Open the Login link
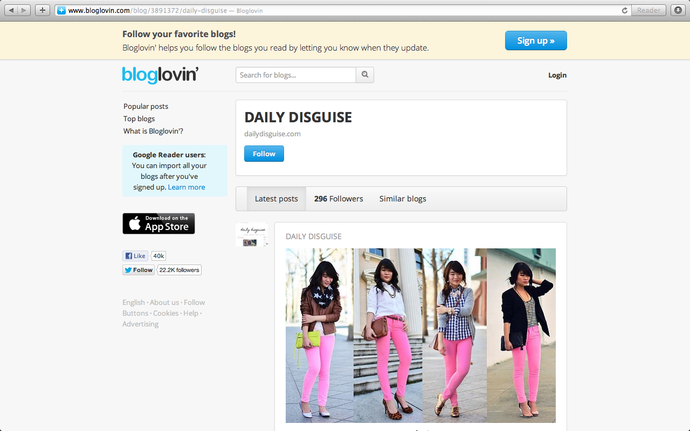Viewport: 690px width, 431px height. (557, 75)
